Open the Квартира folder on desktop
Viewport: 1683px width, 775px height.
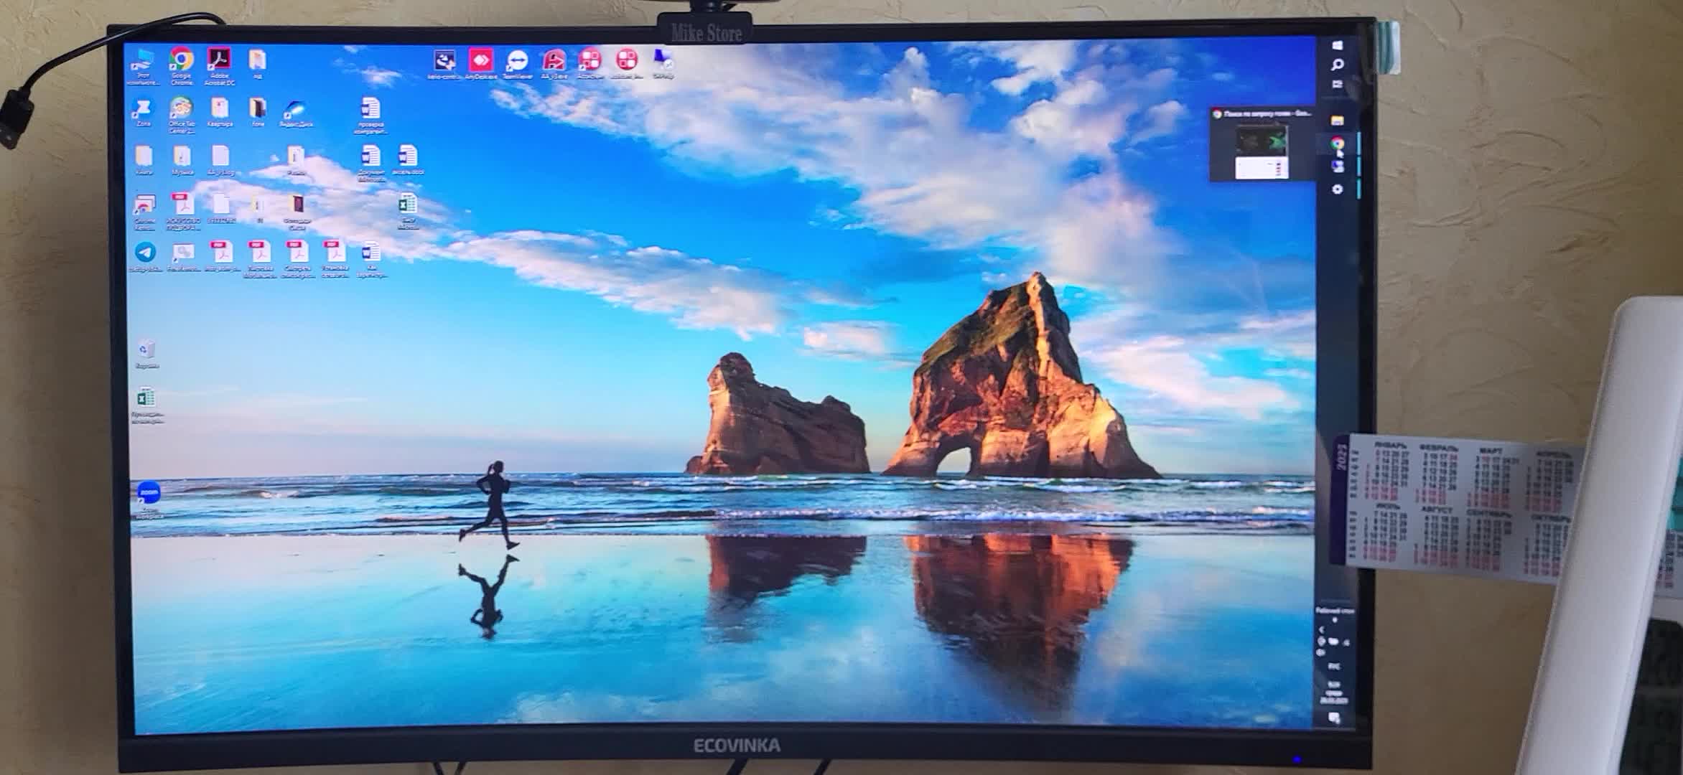219,113
